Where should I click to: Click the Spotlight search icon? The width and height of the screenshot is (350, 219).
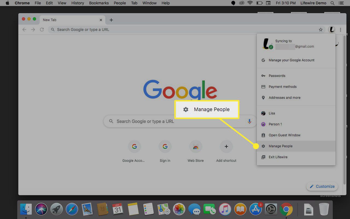[x=332, y=3]
